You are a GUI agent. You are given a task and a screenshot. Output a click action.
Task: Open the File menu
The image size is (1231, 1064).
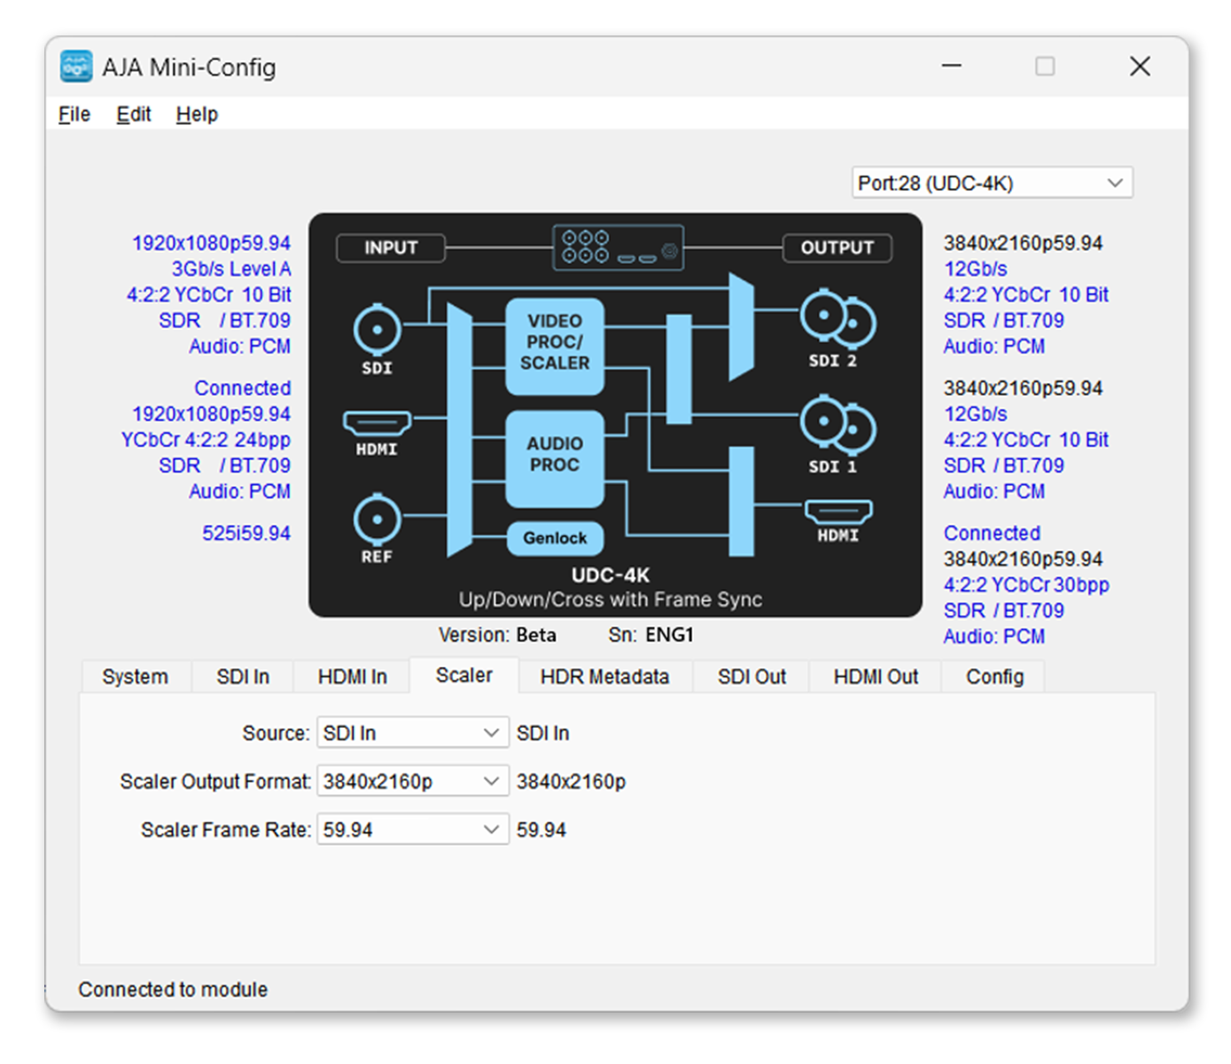click(74, 114)
